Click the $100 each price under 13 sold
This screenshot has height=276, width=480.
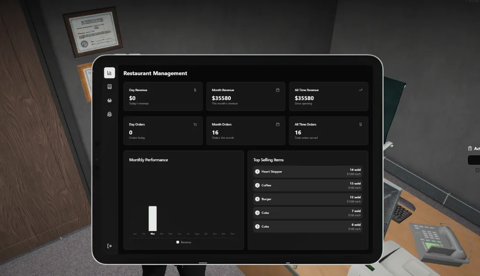[354, 188]
